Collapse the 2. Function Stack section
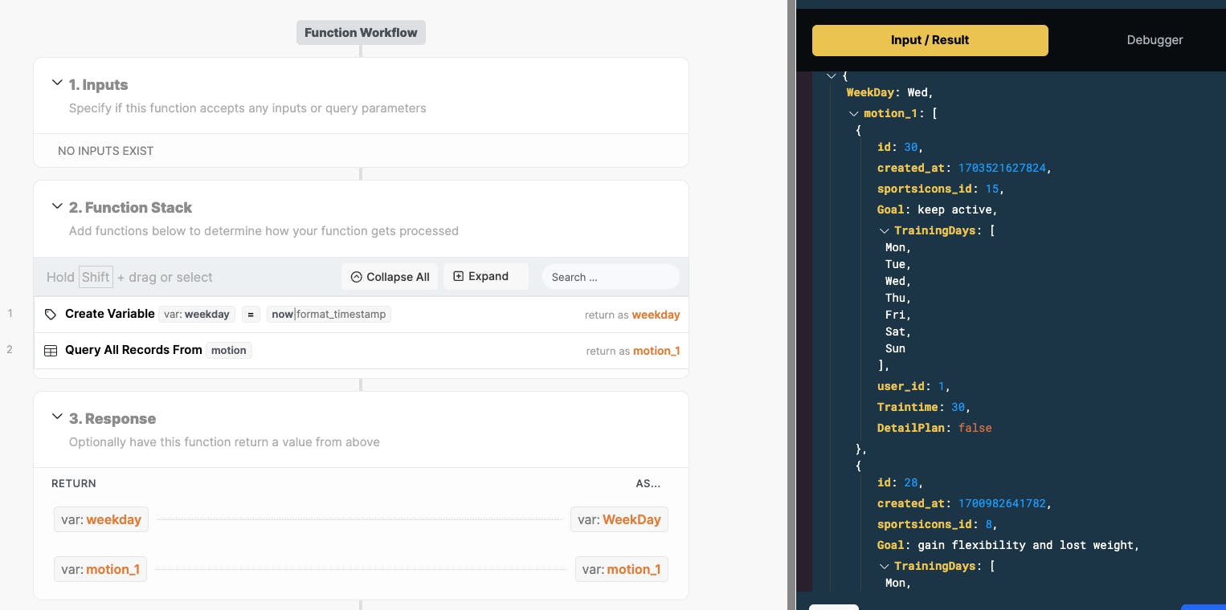The width and height of the screenshot is (1226, 610). pos(57,206)
